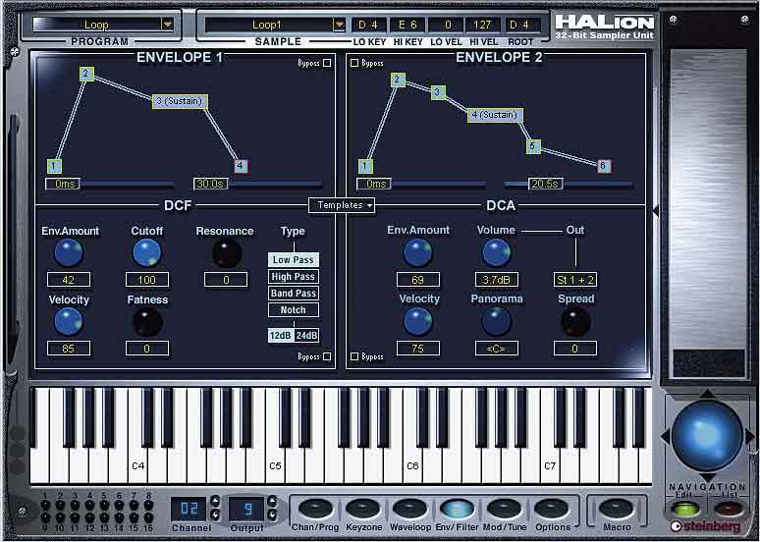This screenshot has height=542, width=760.
Task: Open the Program dropdown arrow
Action: [168, 24]
